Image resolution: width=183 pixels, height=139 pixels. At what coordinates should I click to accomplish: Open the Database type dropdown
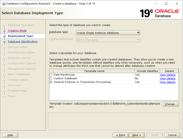pos(108,33)
